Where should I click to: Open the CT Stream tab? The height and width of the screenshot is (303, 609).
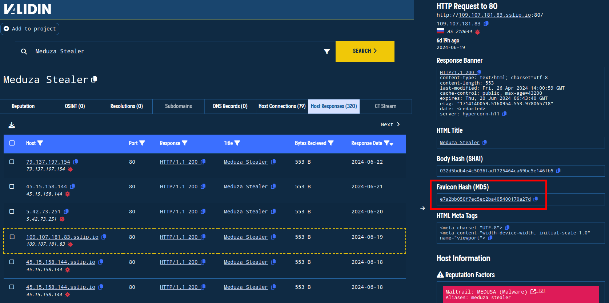pyautogui.click(x=385, y=106)
